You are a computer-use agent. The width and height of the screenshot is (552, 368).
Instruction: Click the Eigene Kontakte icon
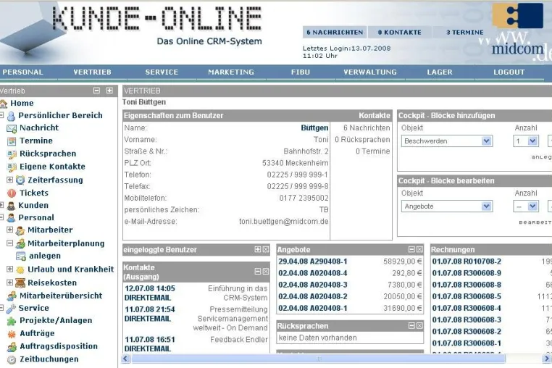(x=12, y=167)
